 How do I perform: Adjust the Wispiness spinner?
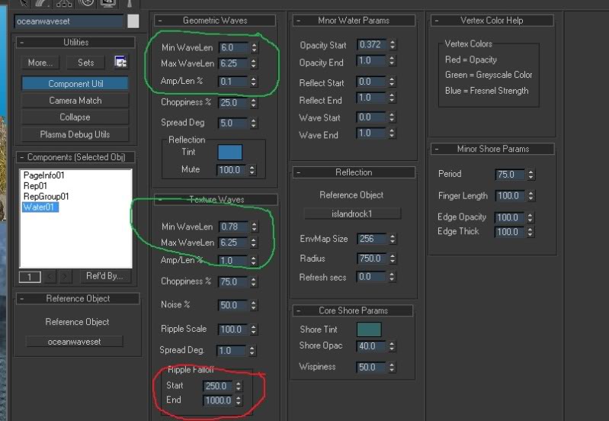(x=392, y=368)
